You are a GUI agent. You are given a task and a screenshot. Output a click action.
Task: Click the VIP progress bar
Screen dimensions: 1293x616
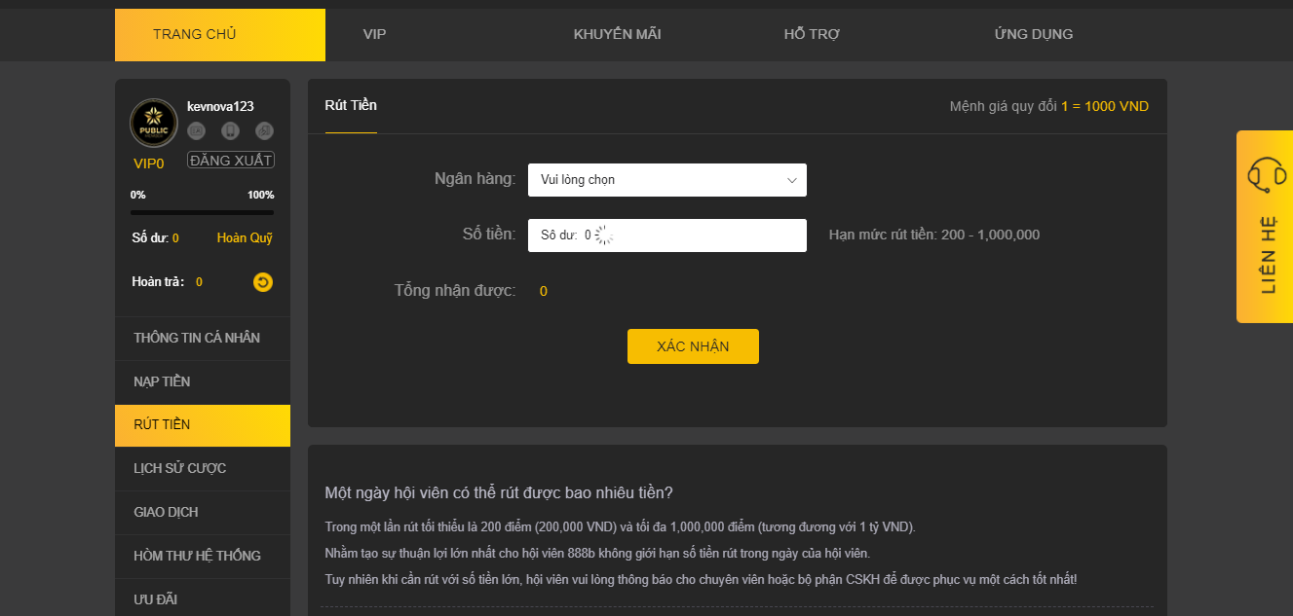click(202, 212)
